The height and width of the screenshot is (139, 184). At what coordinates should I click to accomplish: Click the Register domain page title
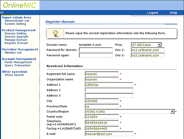pos(60,22)
